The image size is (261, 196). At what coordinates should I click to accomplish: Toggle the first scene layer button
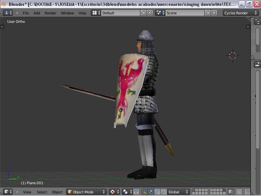(x=194, y=190)
